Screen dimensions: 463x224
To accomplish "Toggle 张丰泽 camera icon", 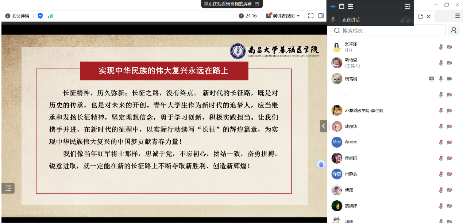I will pos(450,47).
